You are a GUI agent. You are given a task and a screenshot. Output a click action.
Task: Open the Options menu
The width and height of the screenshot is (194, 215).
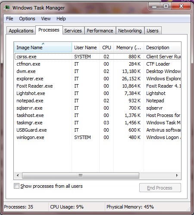click(27, 19)
